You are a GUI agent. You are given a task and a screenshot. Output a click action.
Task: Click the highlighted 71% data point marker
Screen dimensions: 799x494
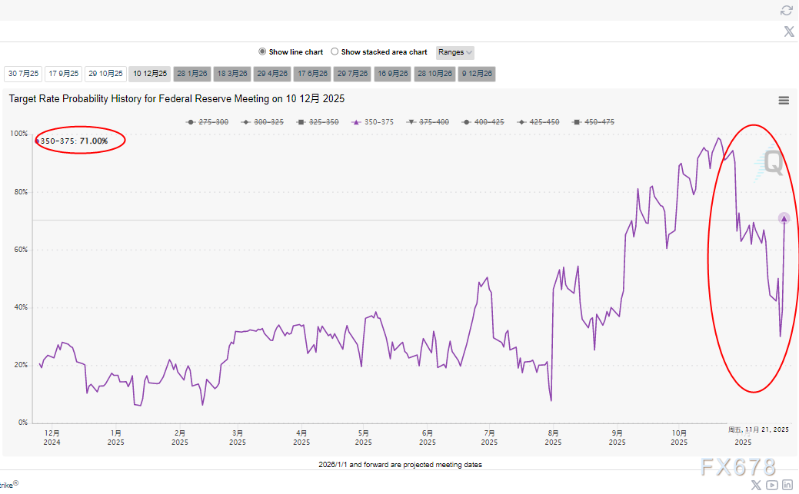click(784, 219)
